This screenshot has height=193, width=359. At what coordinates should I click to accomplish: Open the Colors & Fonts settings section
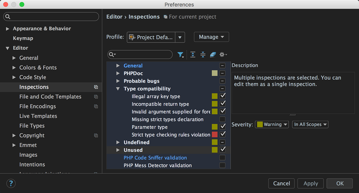(x=38, y=68)
